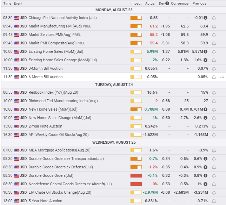Screen dimensions: 226x205
Task: Set alert bell for Markit Manufacturing PMI
Action: [x=214, y=26]
